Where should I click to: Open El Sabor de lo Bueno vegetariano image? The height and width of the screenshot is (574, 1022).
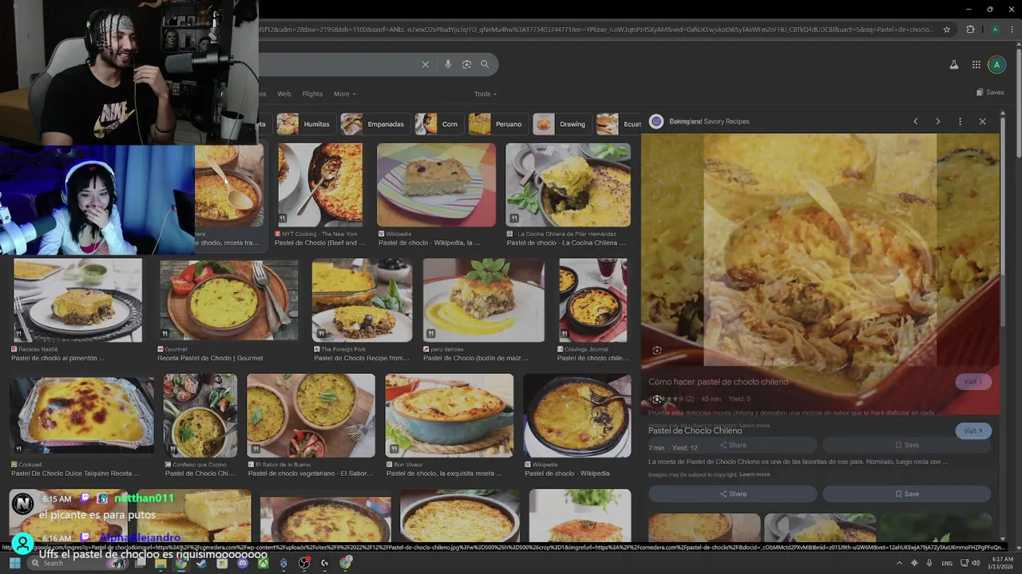point(311,415)
